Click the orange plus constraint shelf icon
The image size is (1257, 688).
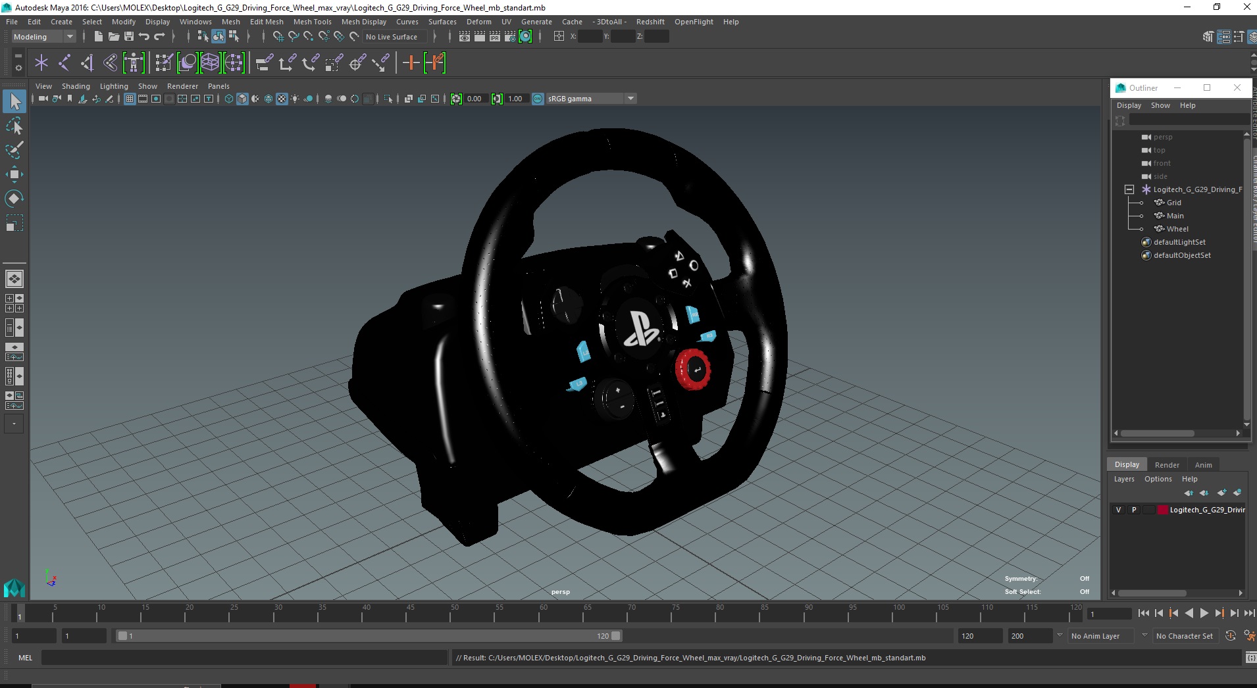(x=411, y=63)
